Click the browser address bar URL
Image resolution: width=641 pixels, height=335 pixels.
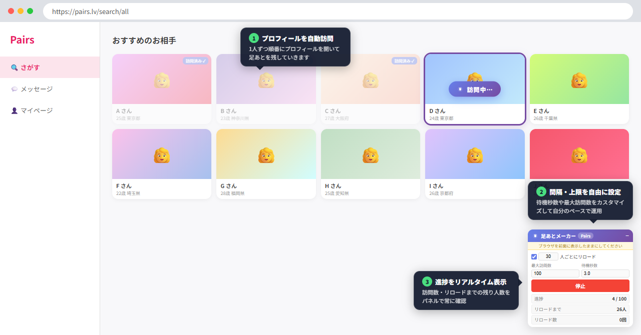click(x=90, y=11)
